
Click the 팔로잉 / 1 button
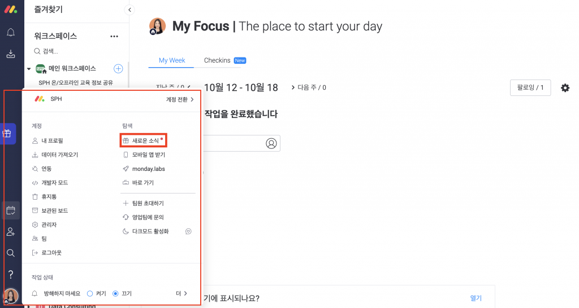pyautogui.click(x=530, y=87)
